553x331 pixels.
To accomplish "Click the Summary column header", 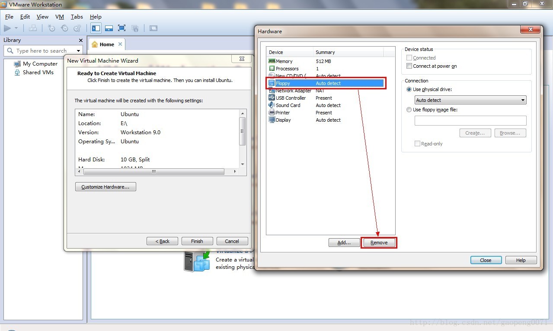I will [x=348, y=52].
